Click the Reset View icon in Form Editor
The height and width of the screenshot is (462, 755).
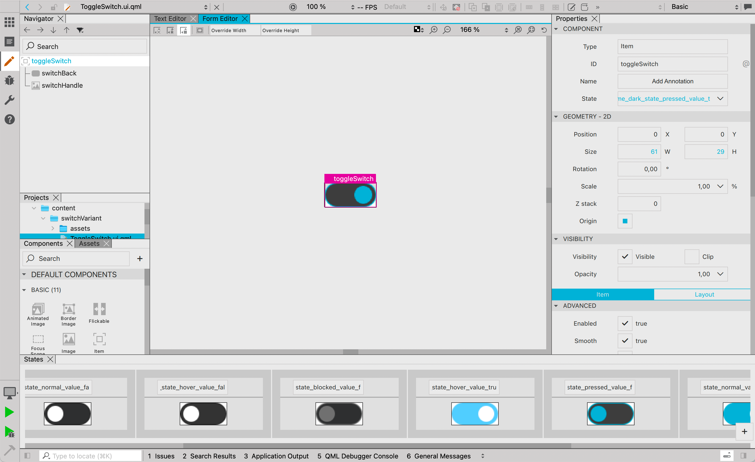[x=544, y=30]
